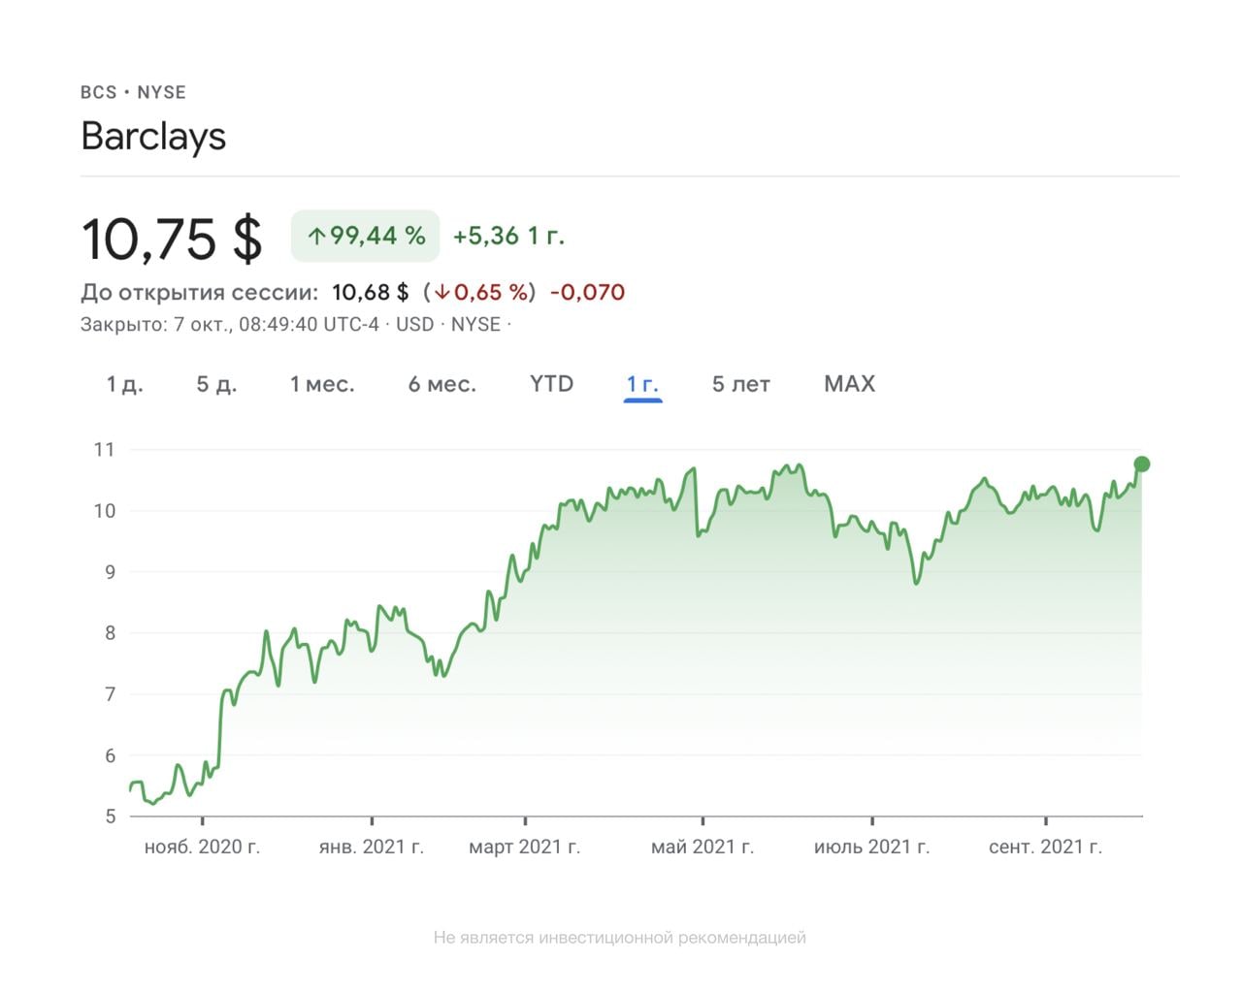Click the нояб. 2020 г. axis label
Screen dimensions: 1242x993
tap(202, 847)
